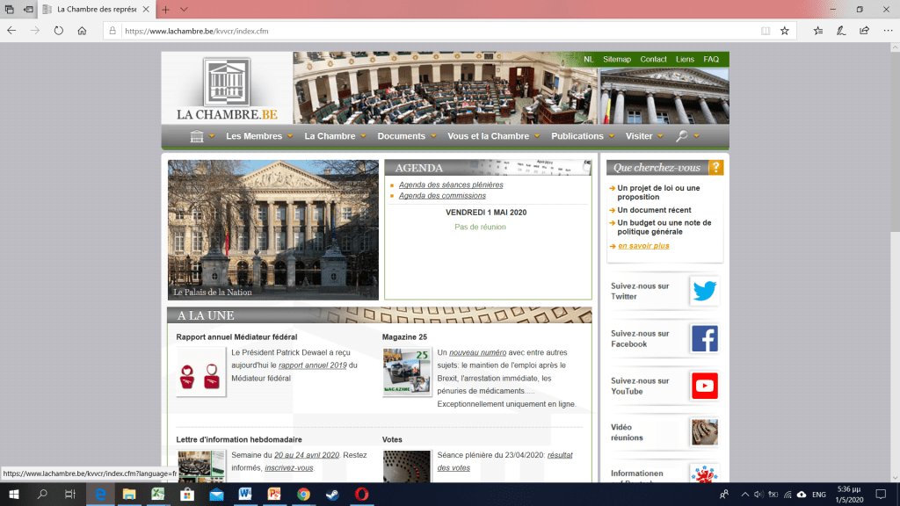Switch site language to NL
This screenshot has height=506, width=900.
point(589,59)
